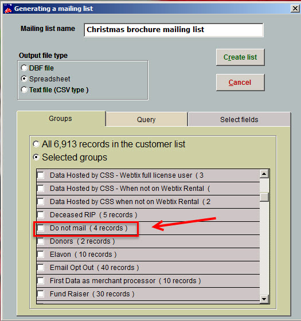Screen dimensions: 301x321
Task: Switch to the Query tab
Action: click(147, 119)
